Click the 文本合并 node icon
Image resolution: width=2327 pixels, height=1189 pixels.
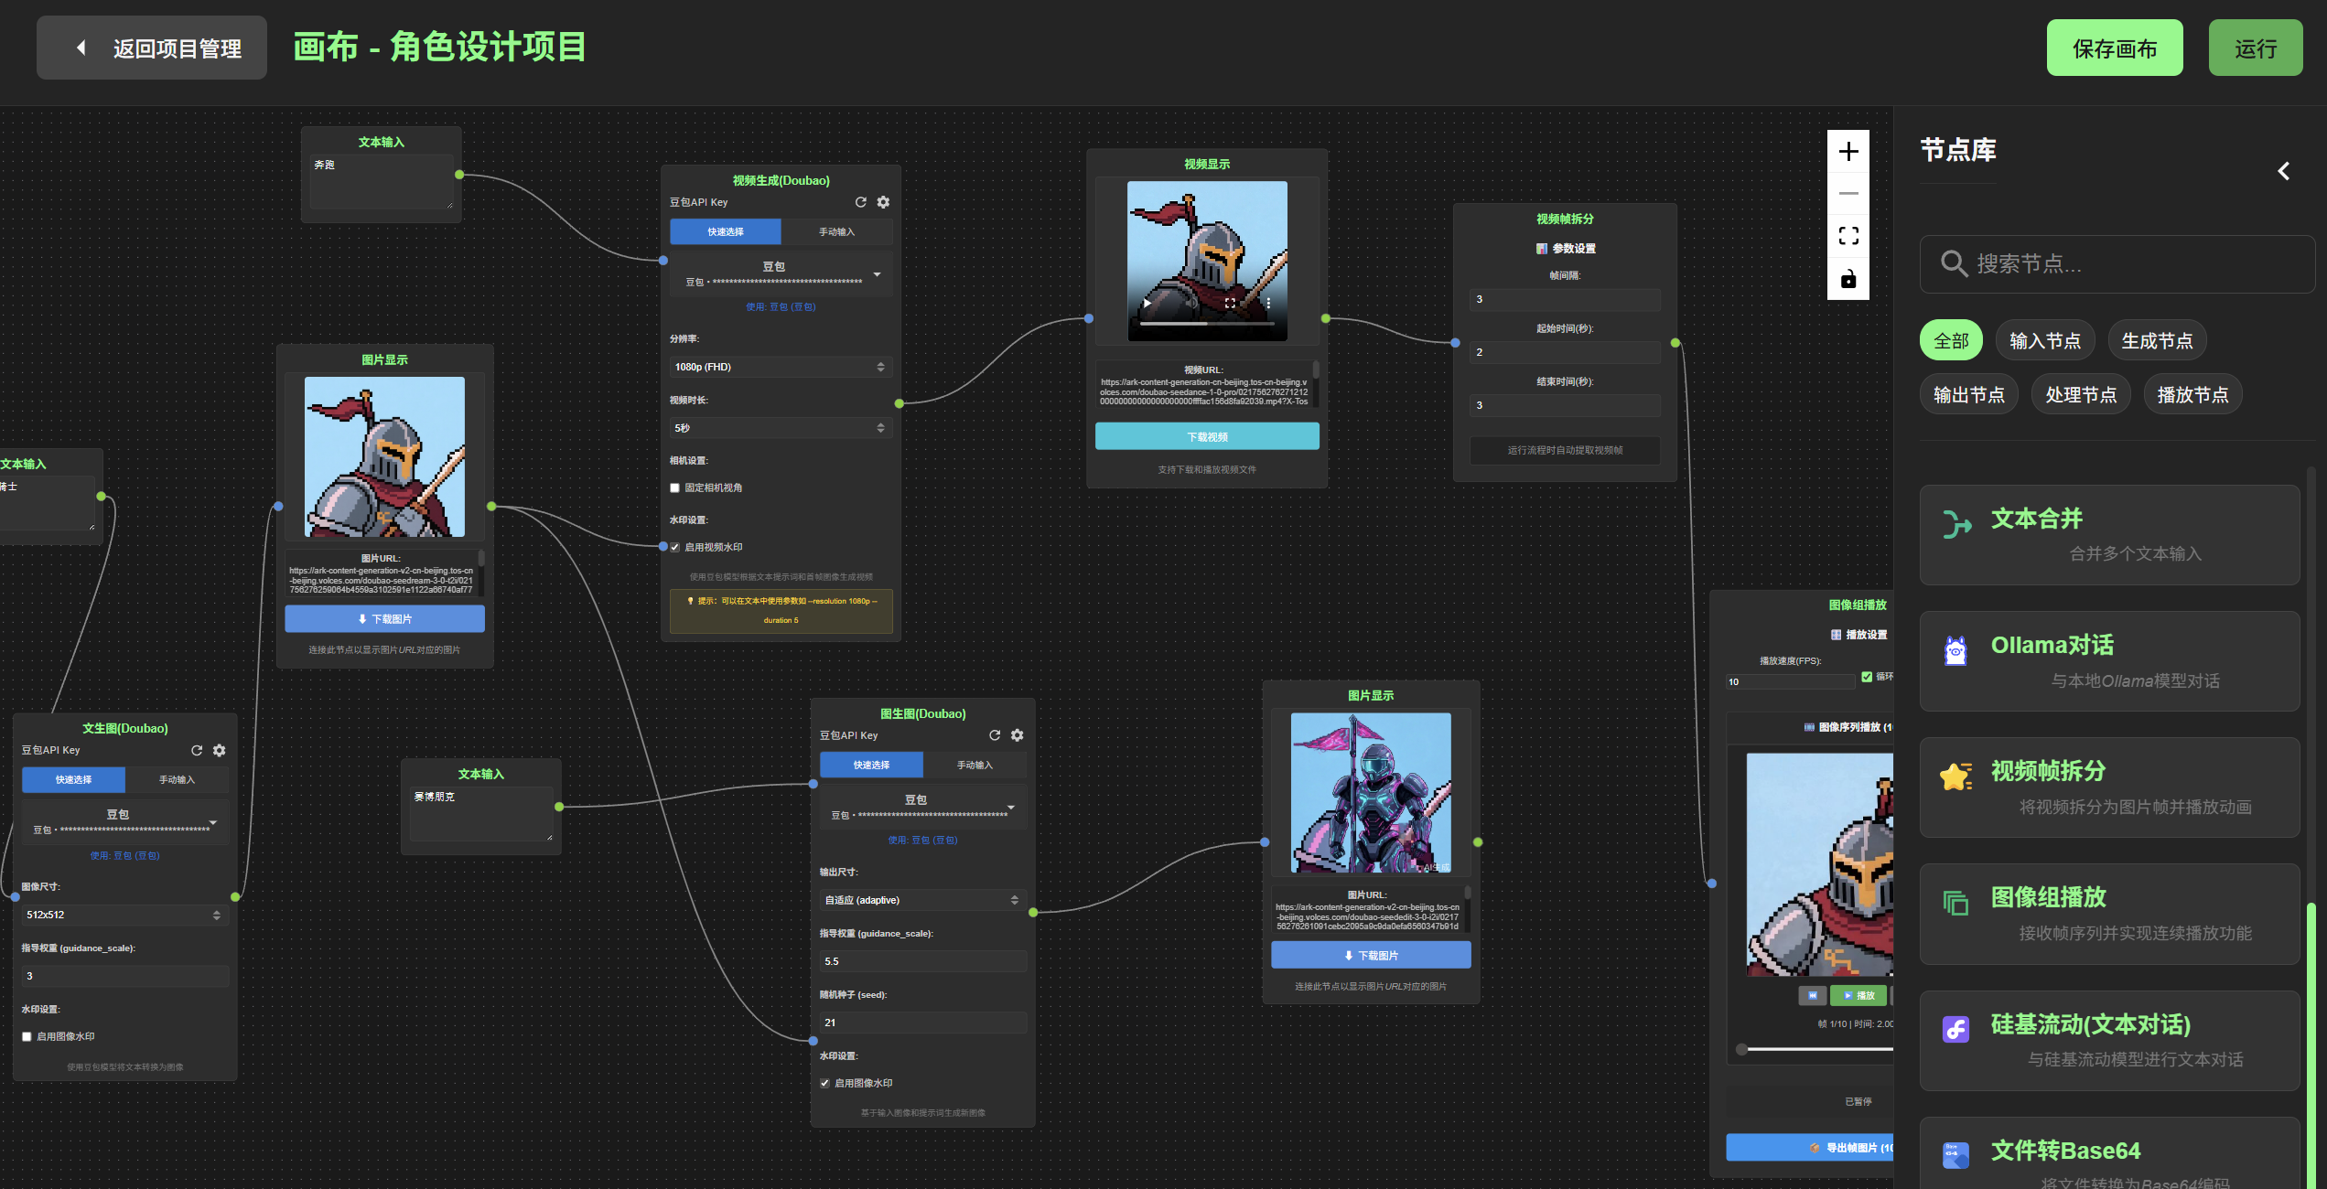point(1955,524)
